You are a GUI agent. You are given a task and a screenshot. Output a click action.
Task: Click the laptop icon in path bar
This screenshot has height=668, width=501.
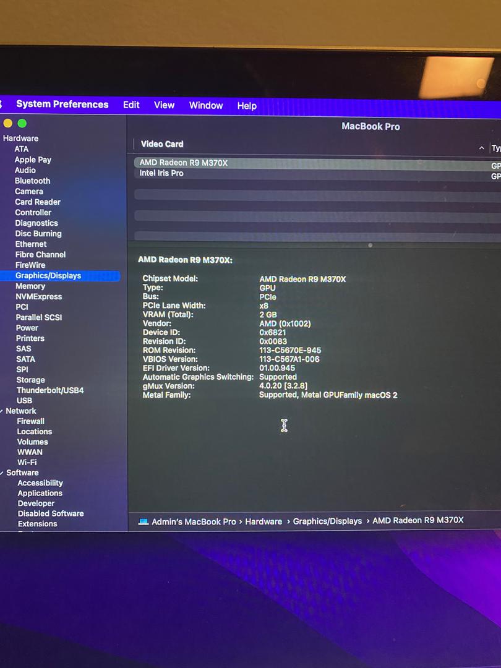tap(143, 521)
